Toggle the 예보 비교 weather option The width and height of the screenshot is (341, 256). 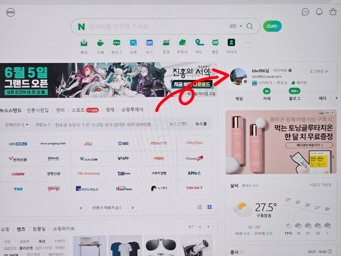point(250,185)
